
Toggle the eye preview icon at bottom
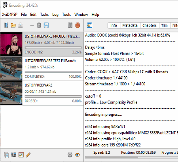click(x=78, y=155)
